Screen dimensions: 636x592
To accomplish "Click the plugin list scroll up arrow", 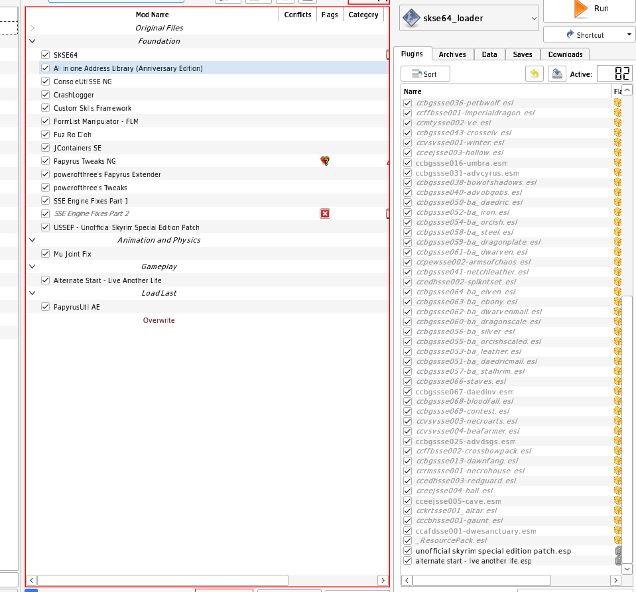I will click(x=627, y=89).
